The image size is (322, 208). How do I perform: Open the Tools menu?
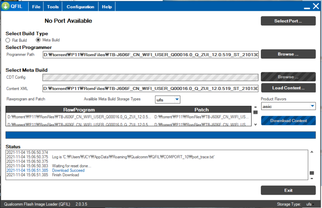pyautogui.click(x=53, y=7)
